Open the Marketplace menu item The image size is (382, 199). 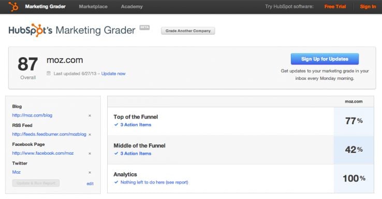click(x=93, y=7)
